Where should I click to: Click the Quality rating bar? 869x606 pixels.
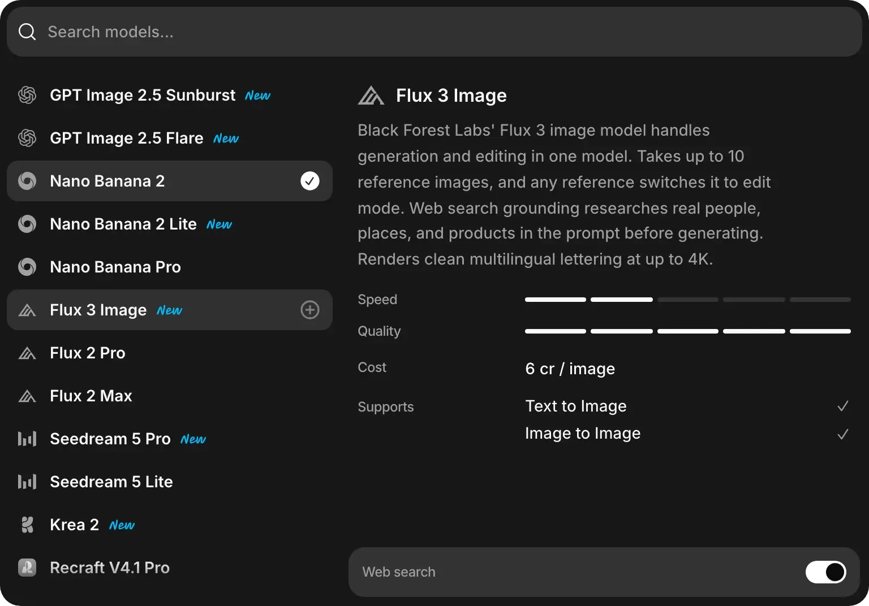[x=688, y=331]
